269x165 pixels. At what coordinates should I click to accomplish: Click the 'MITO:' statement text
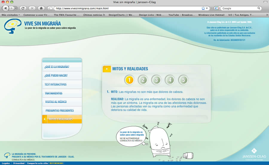[x=147, y=92]
